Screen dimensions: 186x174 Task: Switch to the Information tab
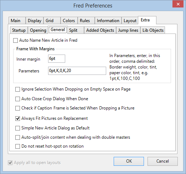(x=108, y=21)
